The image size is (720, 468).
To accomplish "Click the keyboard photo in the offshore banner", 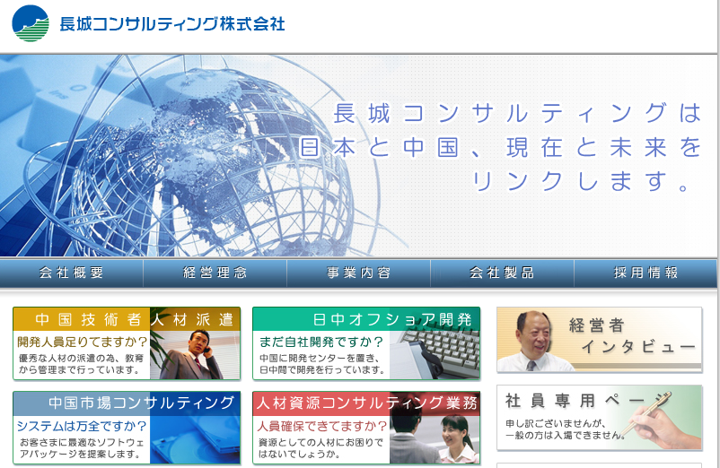I will point(435,354).
